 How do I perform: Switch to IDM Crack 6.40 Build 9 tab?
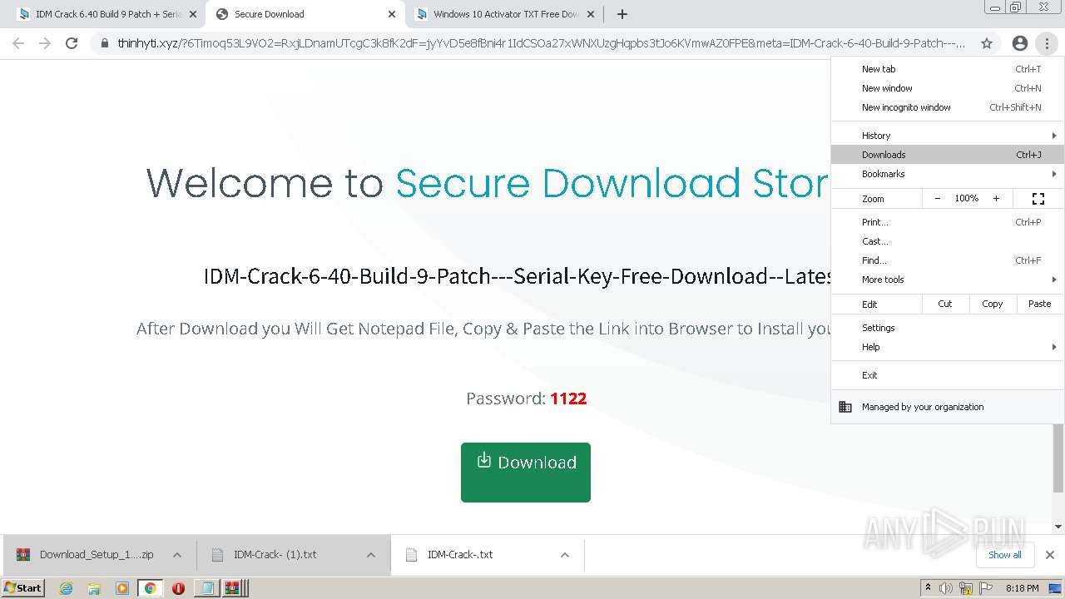tap(106, 14)
